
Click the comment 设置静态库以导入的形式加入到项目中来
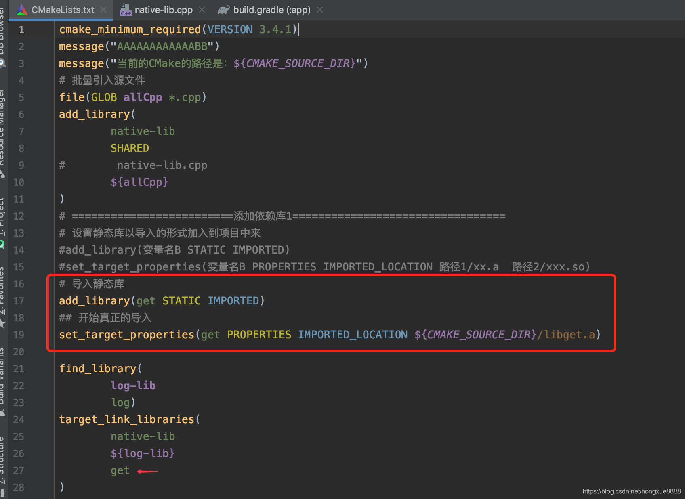tap(166, 233)
